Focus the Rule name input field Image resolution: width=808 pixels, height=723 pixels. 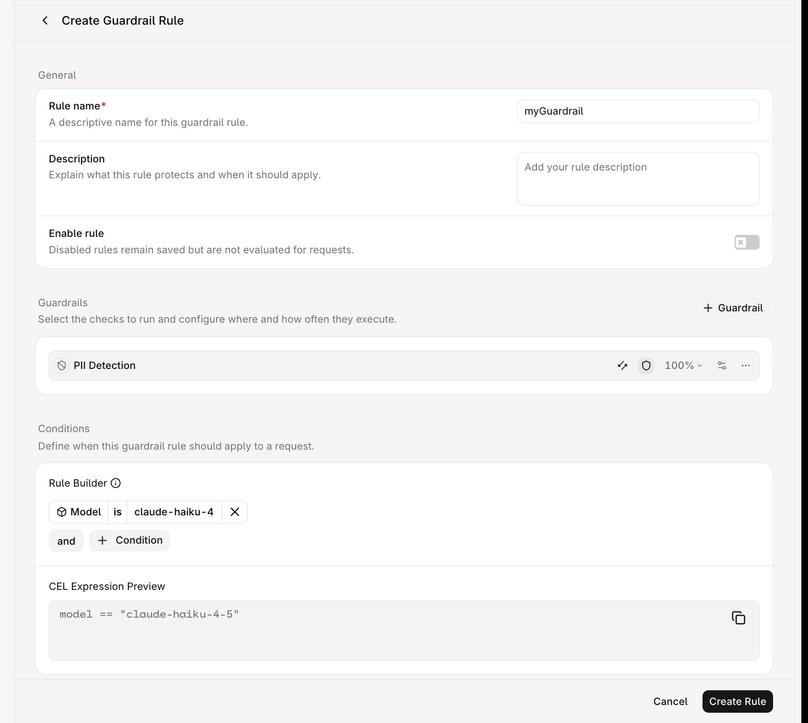point(638,112)
